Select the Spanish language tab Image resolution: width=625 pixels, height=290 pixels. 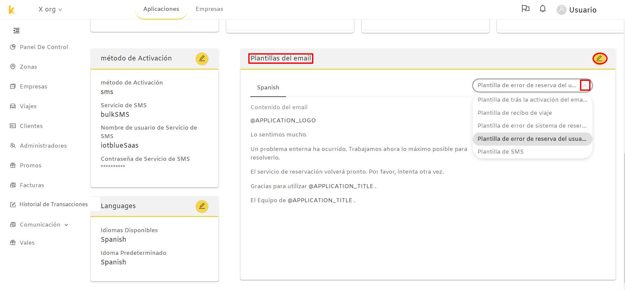(268, 87)
